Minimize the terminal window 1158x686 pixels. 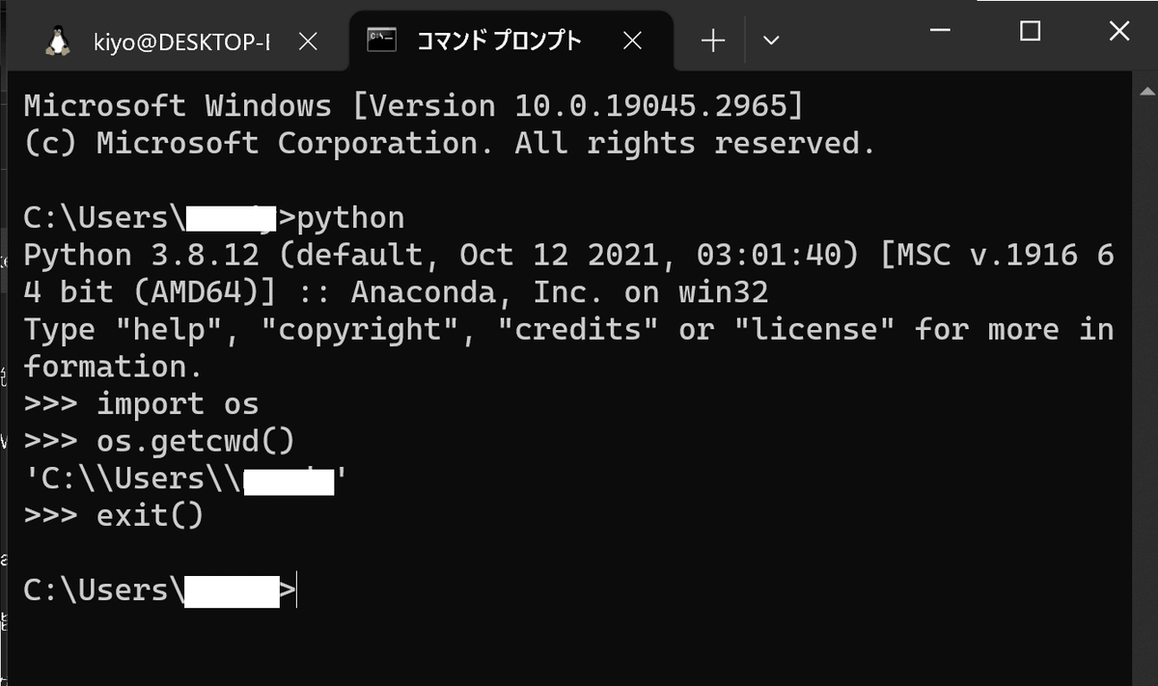pyautogui.click(x=942, y=32)
